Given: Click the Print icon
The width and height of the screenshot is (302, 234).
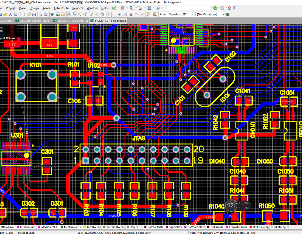Looking at the screenshot, I should 41,14.
